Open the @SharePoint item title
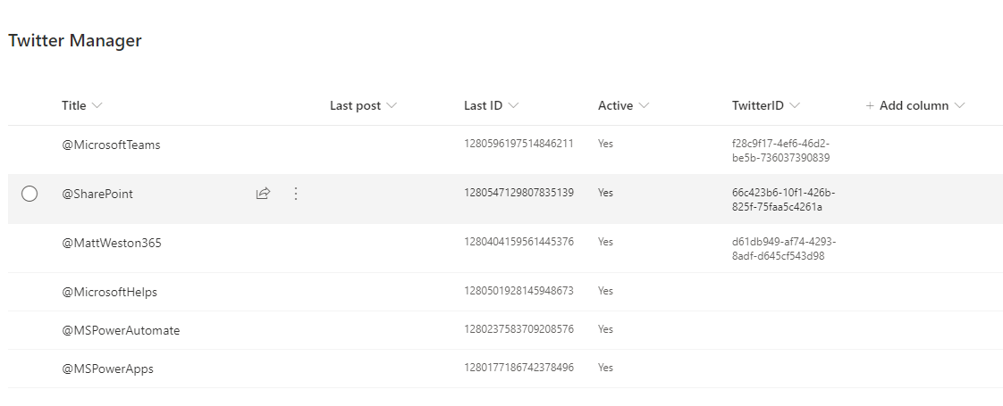The width and height of the screenshot is (1003, 406). pos(97,194)
